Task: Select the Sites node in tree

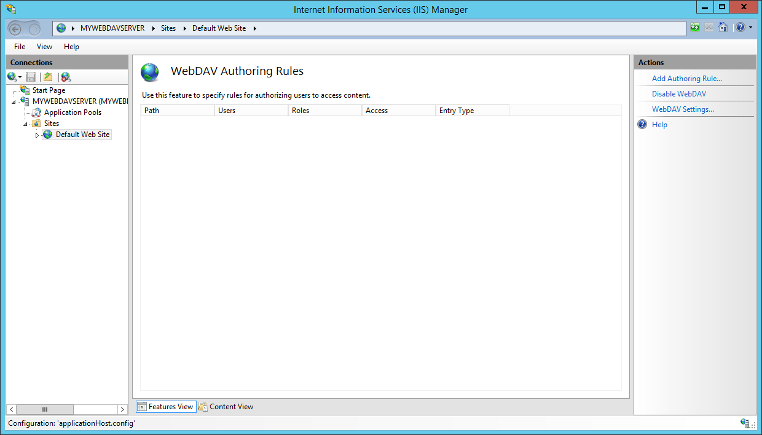Action: [52, 123]
